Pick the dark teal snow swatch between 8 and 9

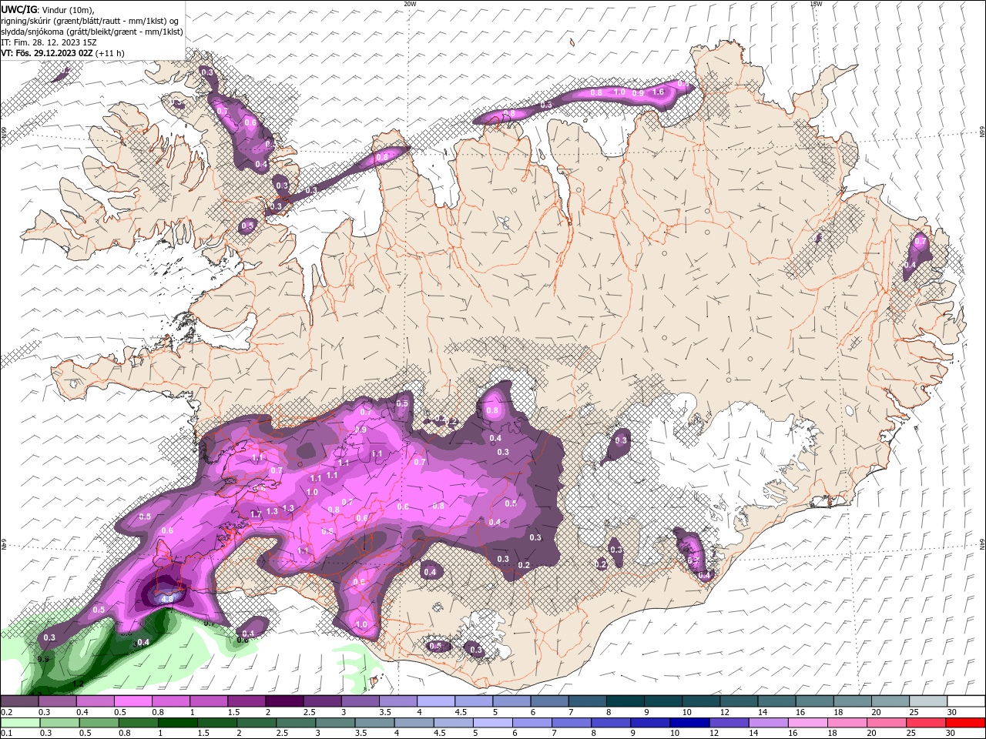[625, 701]
